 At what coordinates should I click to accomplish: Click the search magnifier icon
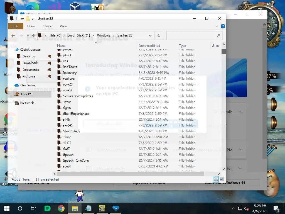219,36
